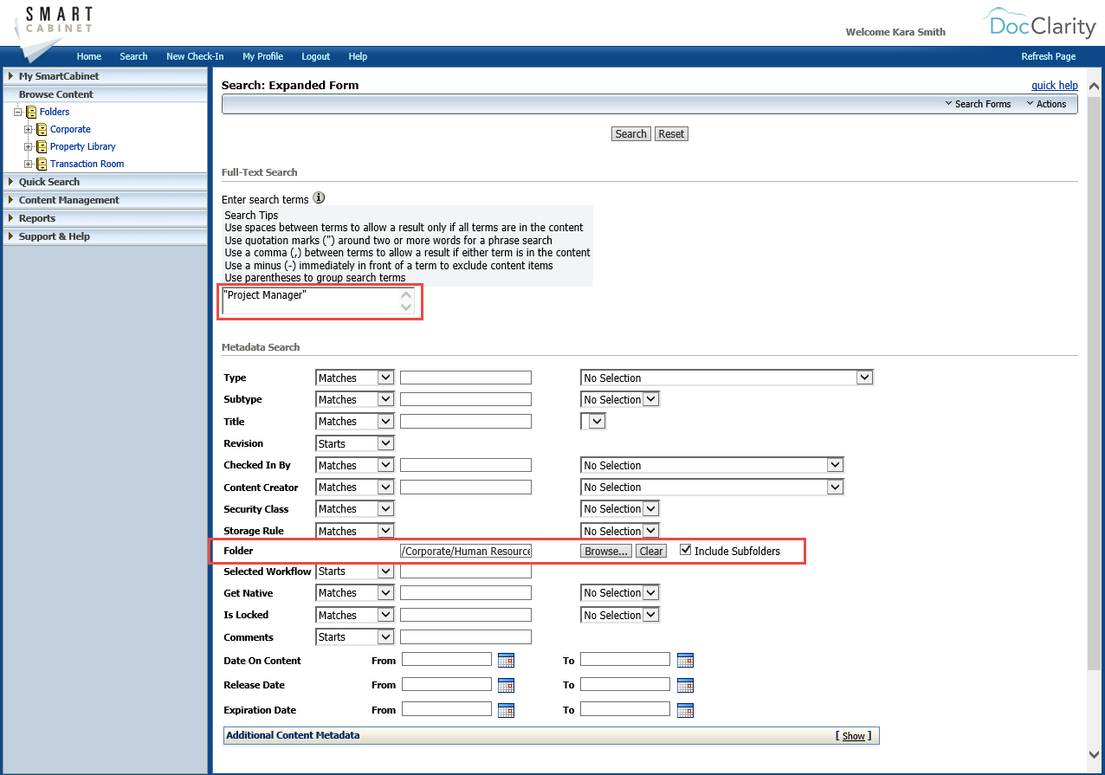Open calendar for Expiration Date From
1105x775 pixels.
pyautogui.click(x=506, y=709)
